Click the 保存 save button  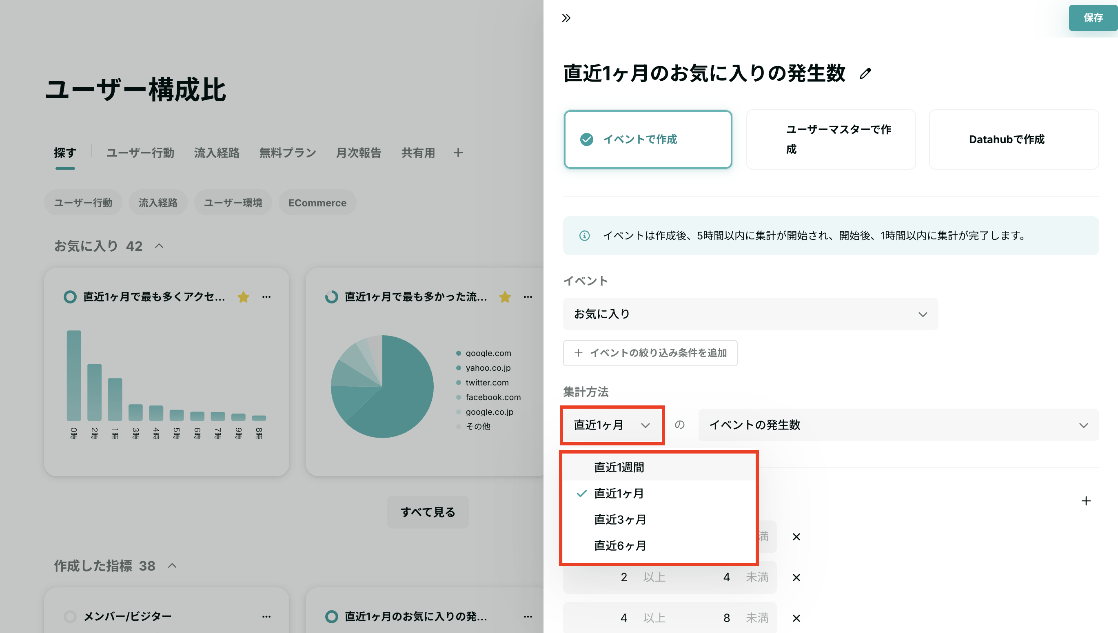[x=1093, y=18]
